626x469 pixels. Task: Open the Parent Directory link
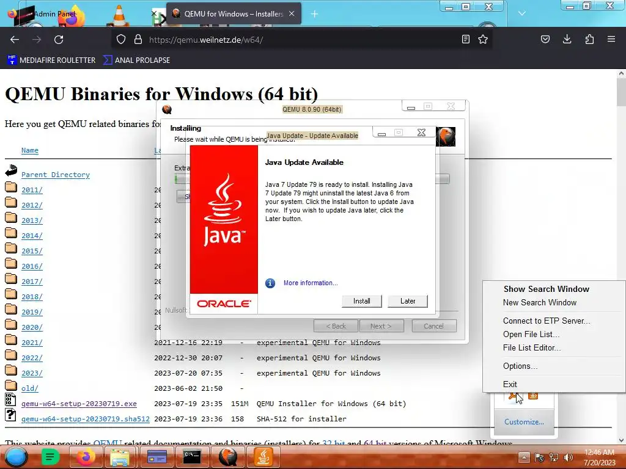[x=56, y=175]
